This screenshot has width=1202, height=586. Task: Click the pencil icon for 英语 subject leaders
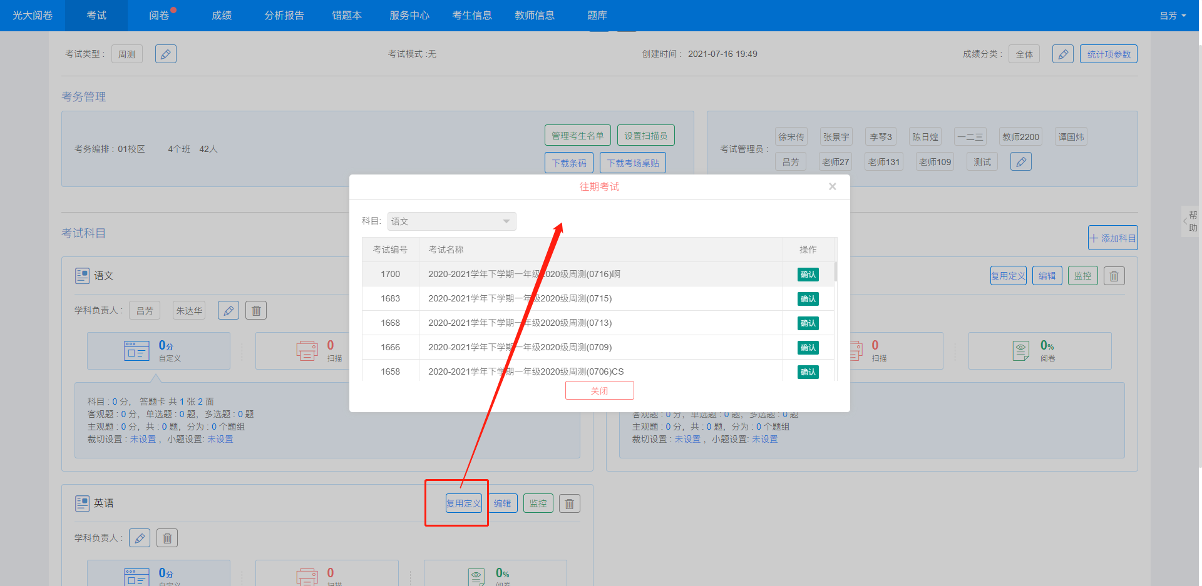[x=140, y=538]
